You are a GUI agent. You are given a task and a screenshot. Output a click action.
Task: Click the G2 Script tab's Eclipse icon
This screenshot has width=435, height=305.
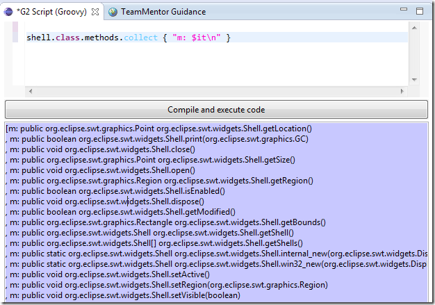(x=11, y=12)
